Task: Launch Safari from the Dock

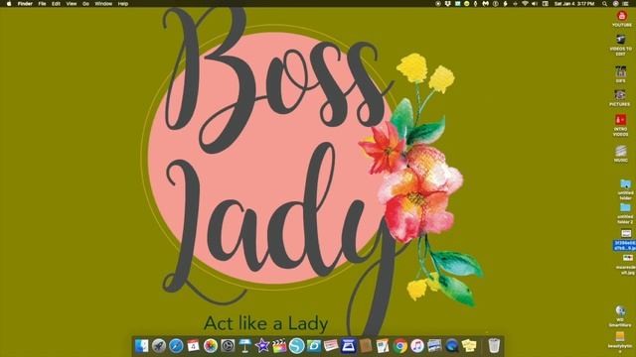Action: point(176,346)
